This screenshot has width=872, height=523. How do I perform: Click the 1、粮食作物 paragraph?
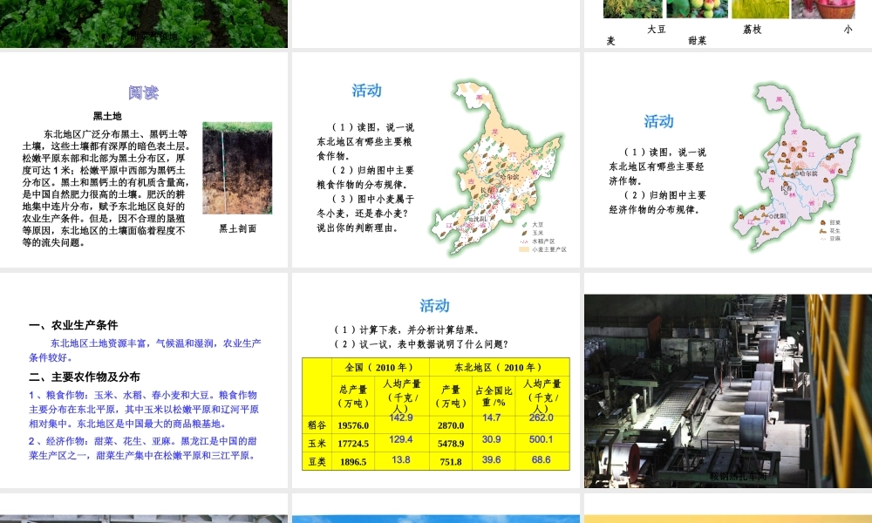[144, 409]
